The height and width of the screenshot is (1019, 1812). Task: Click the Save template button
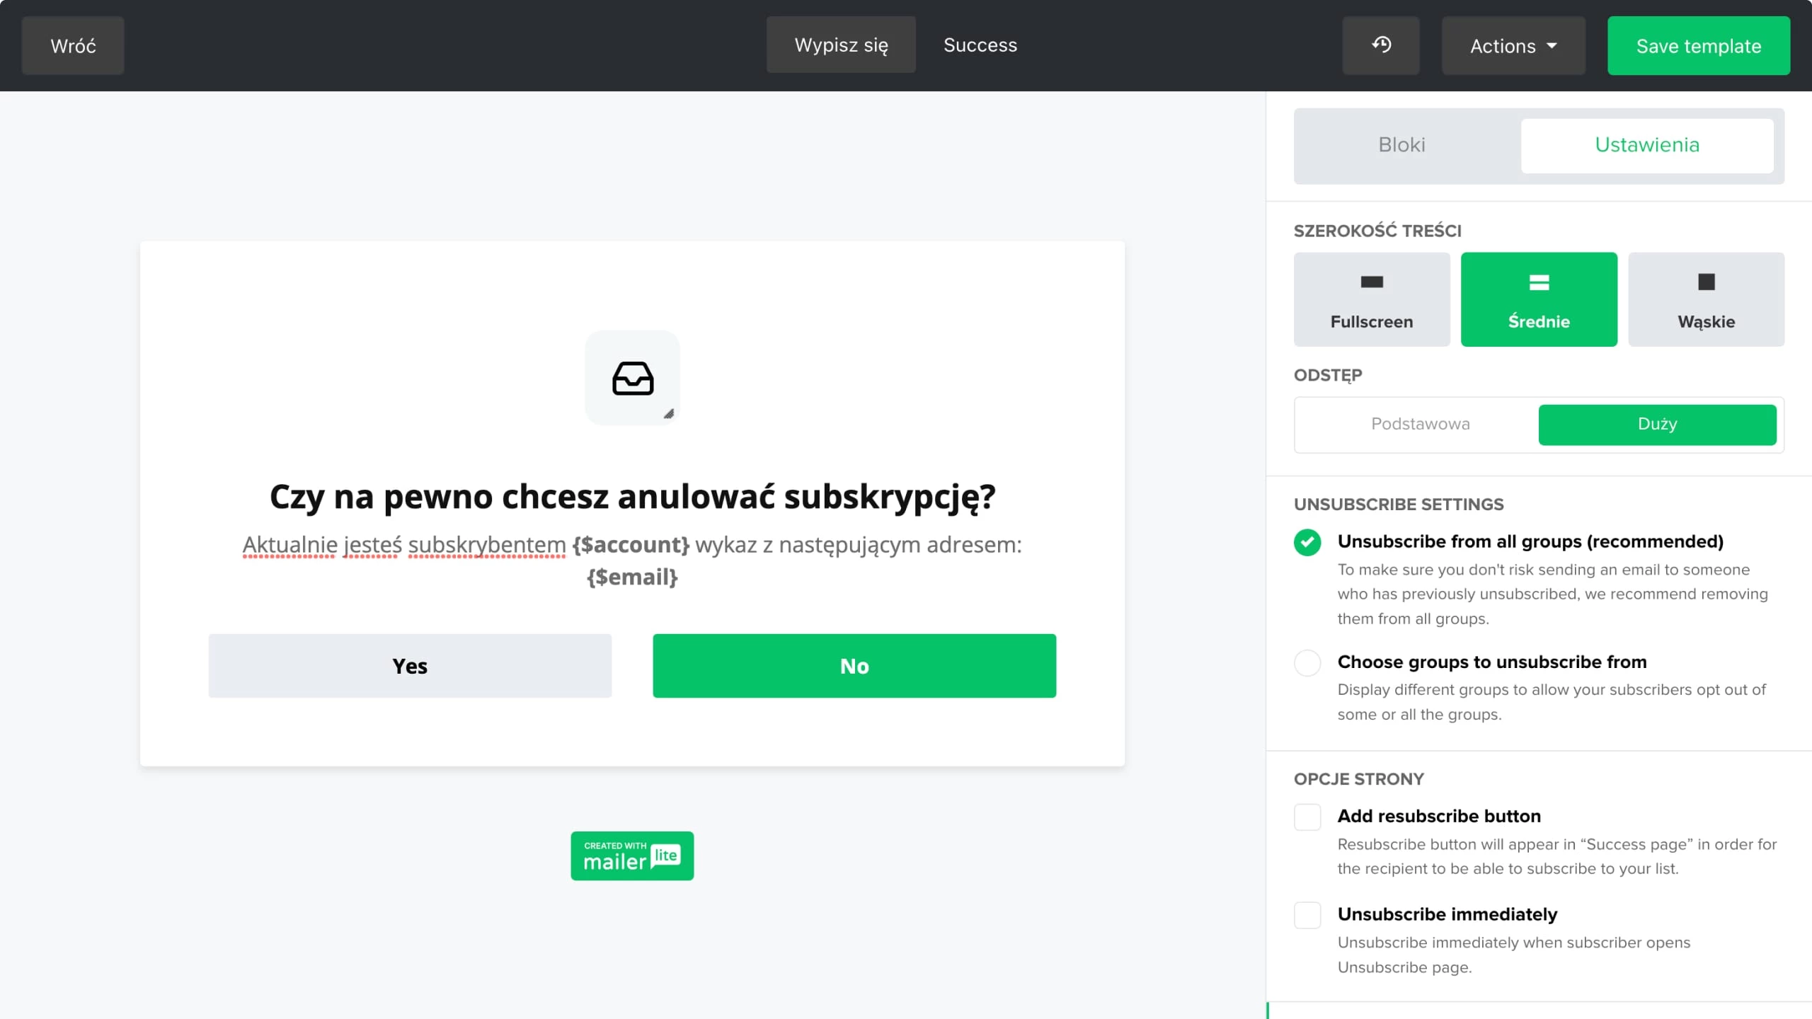pos(1698,46)
